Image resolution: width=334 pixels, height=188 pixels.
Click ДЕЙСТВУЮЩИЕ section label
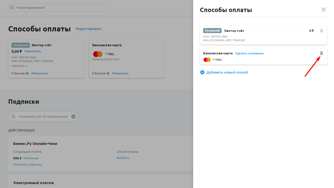point(21,130)
